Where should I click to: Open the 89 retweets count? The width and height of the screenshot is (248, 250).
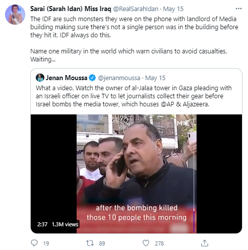point(102,243)
